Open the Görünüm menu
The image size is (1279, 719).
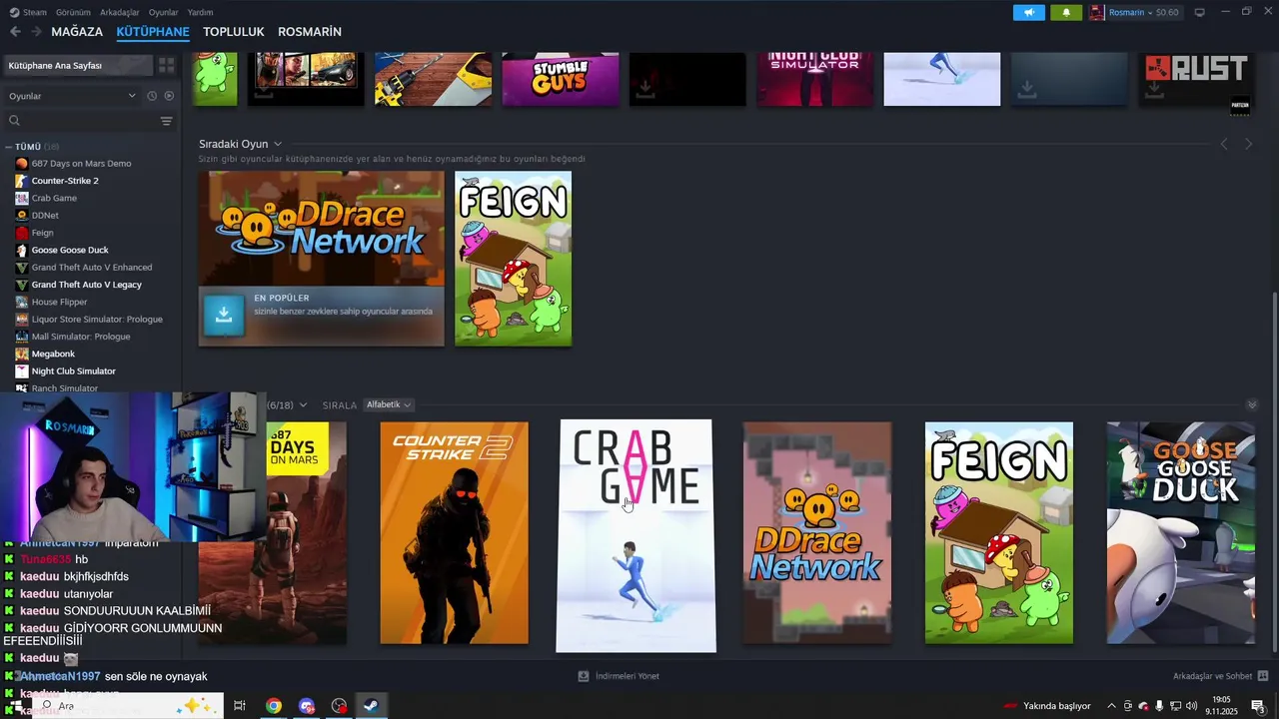tap(73, 12)
